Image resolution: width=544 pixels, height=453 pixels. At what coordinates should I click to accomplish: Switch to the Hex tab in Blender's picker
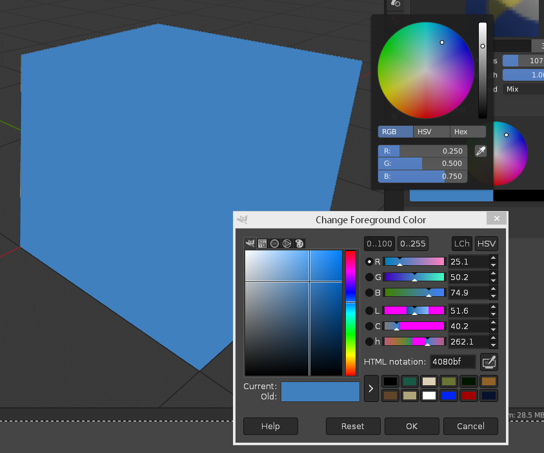coord(460,132)
